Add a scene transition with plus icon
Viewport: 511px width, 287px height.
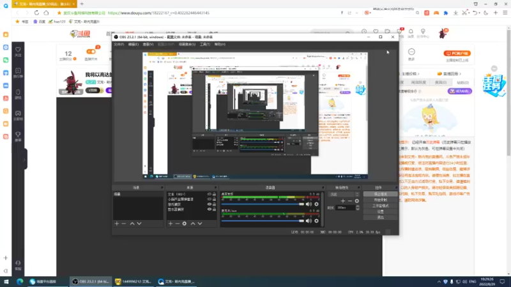[x=343, y=201]
